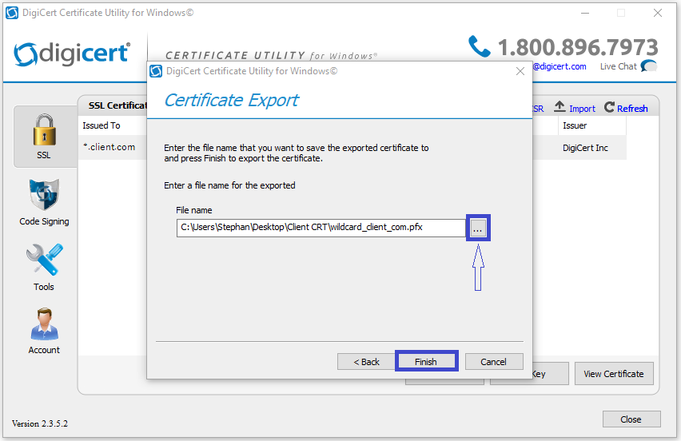This screenshot has width=681, height=441.
Task: Go back with the < Back button
Action: (x=366, y=362)
